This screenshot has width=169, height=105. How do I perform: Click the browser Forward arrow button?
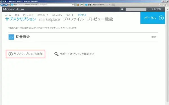[6, 5]
